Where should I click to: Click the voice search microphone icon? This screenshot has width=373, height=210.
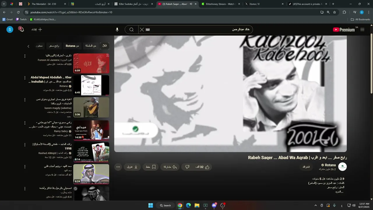click(117, 29)
